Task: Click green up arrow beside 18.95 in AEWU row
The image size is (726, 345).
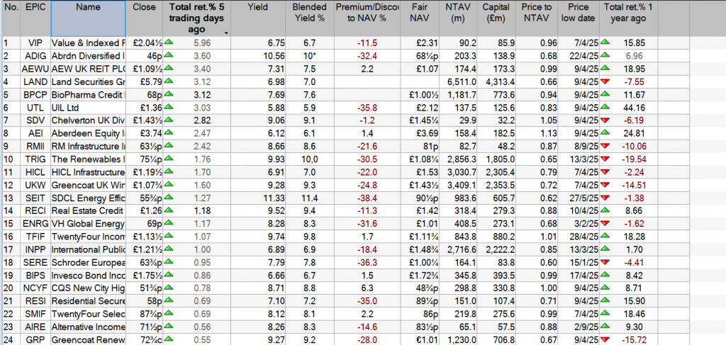Action: [605, 69]
